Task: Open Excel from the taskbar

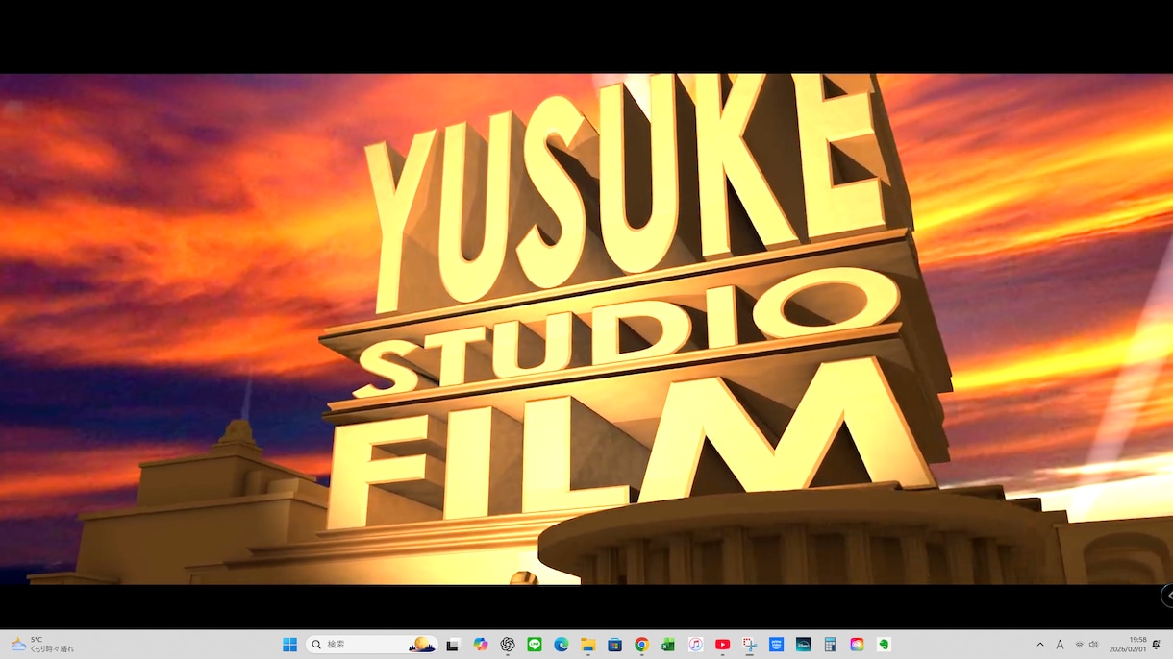Action: [668, 645]
